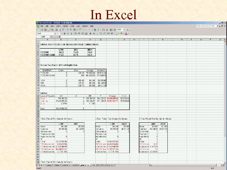Click the horizontal scrollbar right arrow
This screenshot has width=227, height=170.
coord(222,165)
